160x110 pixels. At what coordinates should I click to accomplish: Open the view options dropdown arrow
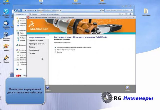pyautogui.click(x=122, y=14)
